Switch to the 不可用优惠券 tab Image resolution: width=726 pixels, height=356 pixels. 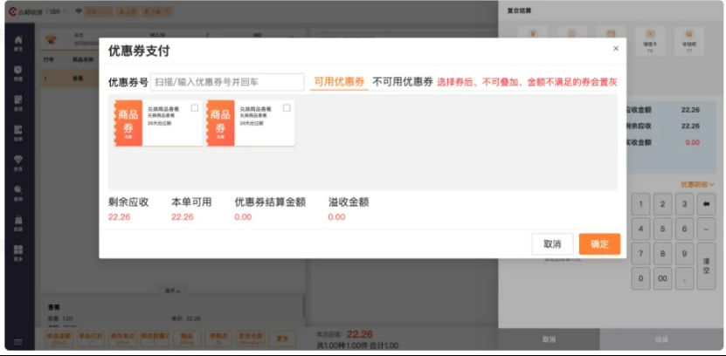click(x=402, y=82)
